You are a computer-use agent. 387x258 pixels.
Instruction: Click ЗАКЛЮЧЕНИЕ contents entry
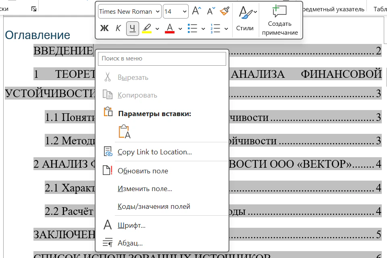(x=64, y=235)
